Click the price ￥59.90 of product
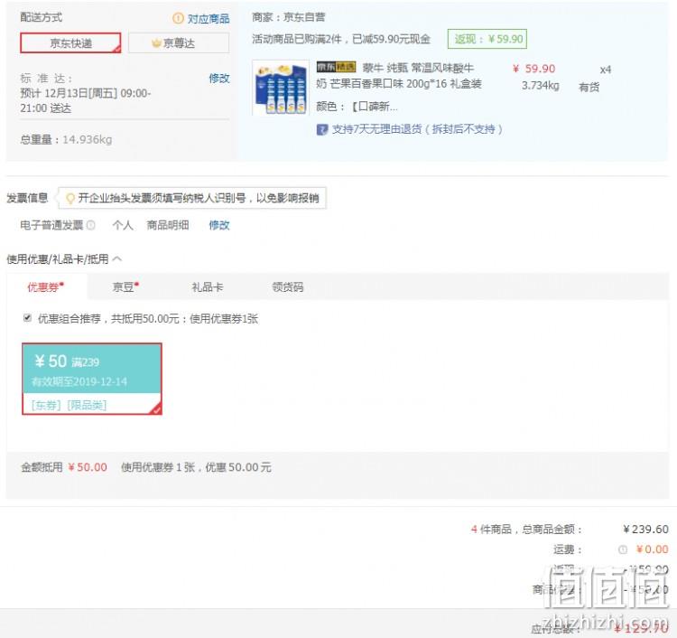The image size is (677, 638). coord(534,69)
